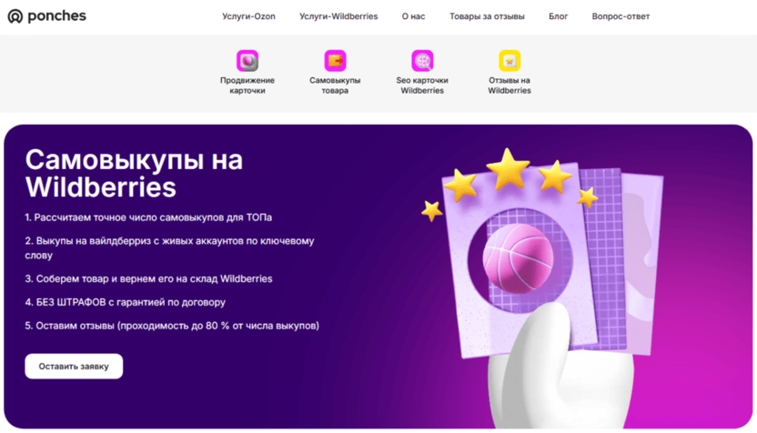Click the line about выкупы с живых аккаунтов

(x=169, y=248)
